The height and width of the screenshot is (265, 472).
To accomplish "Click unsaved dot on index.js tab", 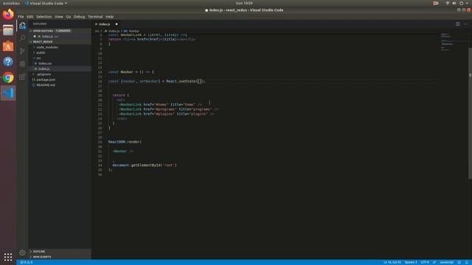I will pos(117,24).
